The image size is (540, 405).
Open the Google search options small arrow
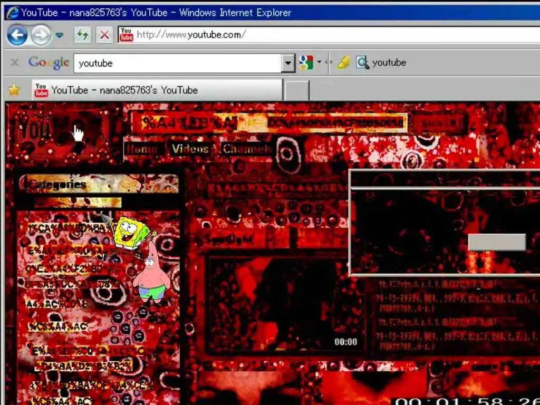[319, 62]
